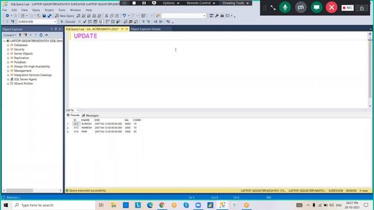
Task: Switch to the Messages tab
Action: click(x=90, y=116)
